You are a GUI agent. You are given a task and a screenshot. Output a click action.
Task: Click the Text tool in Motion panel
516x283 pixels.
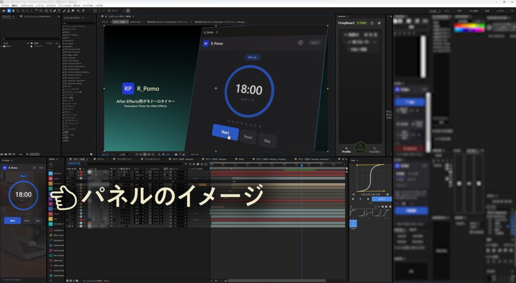pos(51,219)
